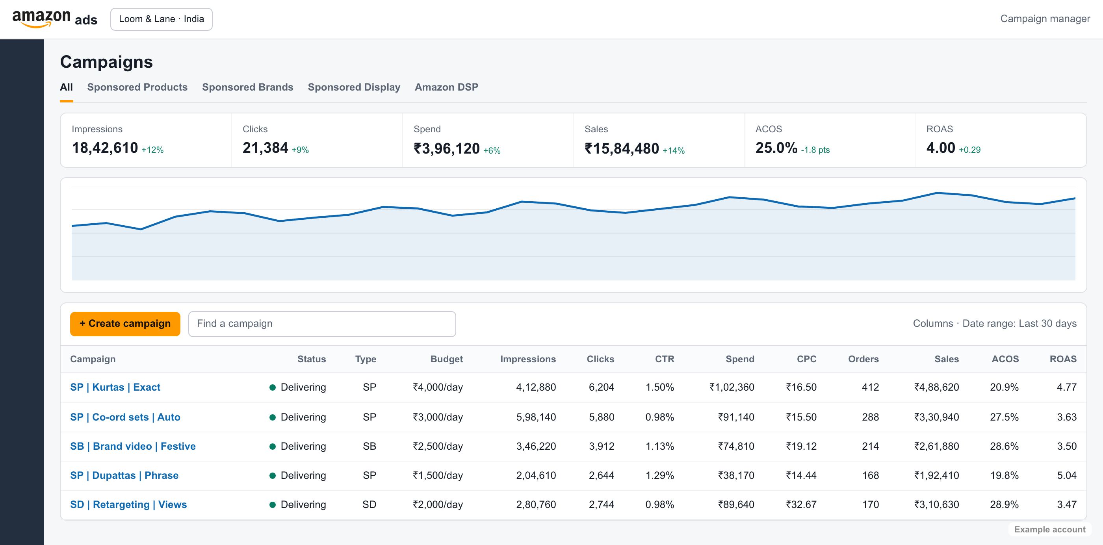Switch to the Sponsored Products tab
This screenshot has height=545, width=1103.
click(137, 87)
